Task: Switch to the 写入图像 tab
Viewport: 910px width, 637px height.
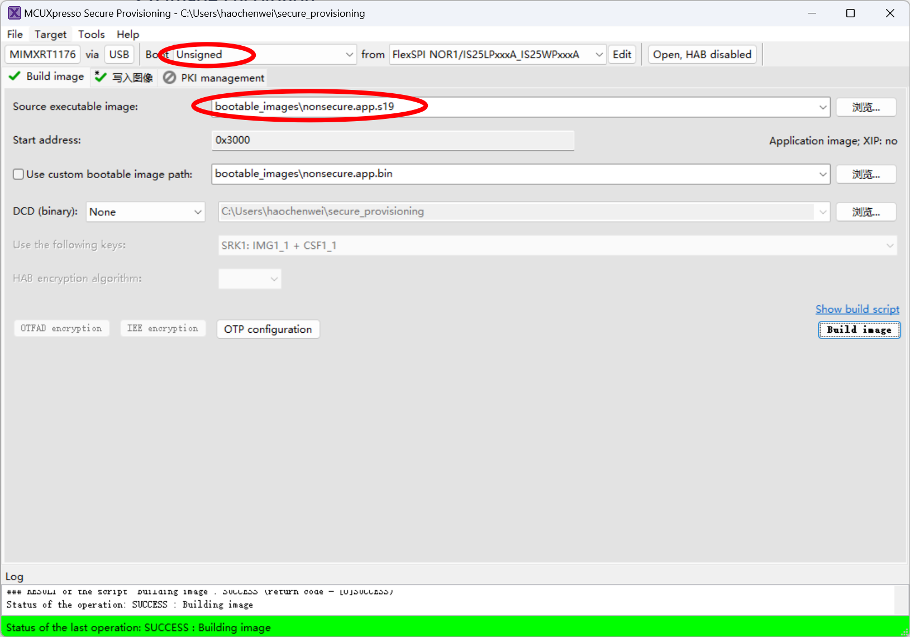Action: pyautogui.click(x=124, y=78)
